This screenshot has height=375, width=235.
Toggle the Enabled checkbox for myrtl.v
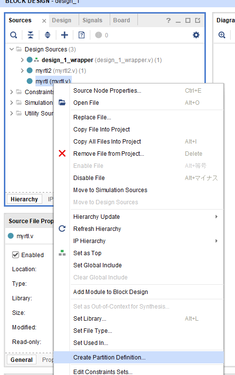pyautogui.click(x=16, y=255)
